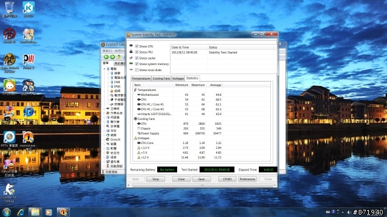Open the iTunes music note shortcut

tap(28, 114)
